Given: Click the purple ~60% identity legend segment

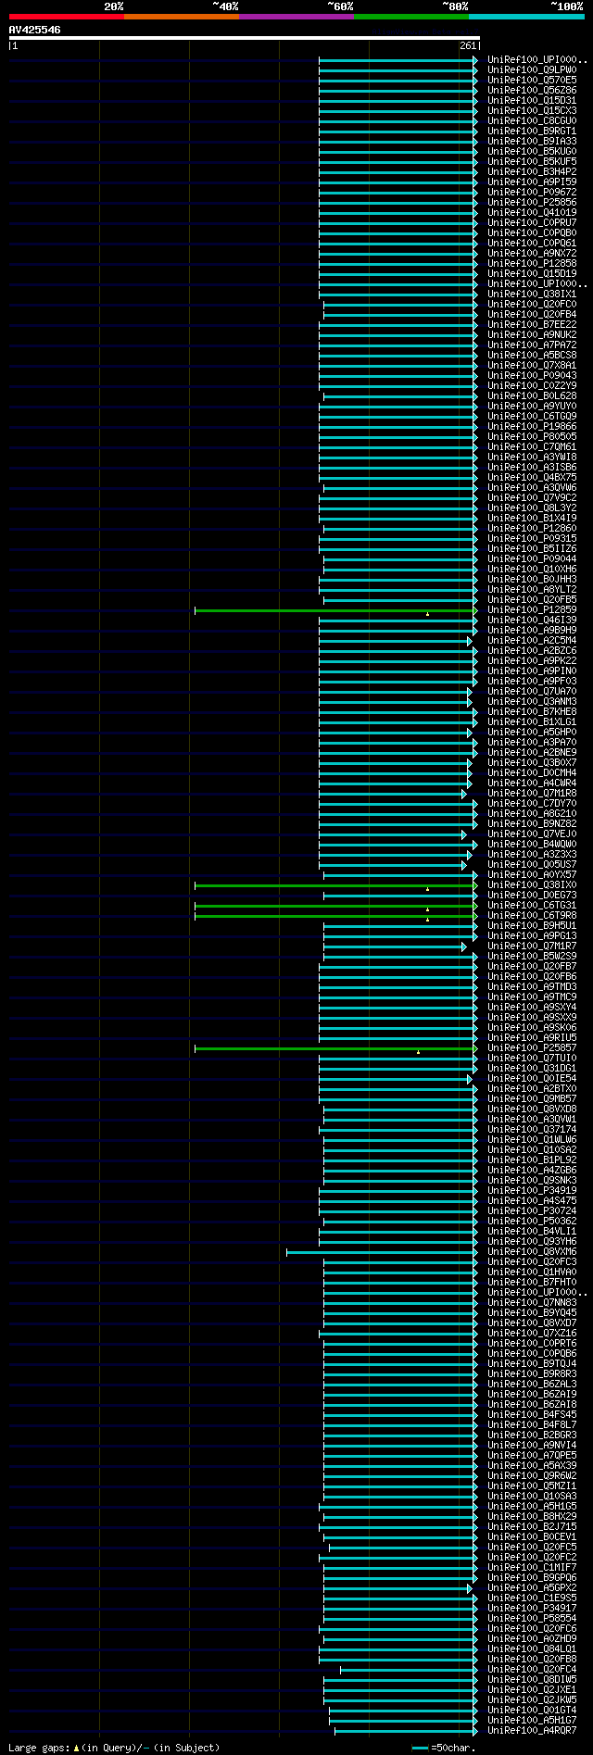Looking at the screenshot, I should 296,17.
